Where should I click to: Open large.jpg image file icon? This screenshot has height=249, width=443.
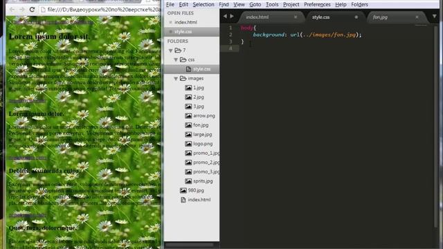[188, 134]
